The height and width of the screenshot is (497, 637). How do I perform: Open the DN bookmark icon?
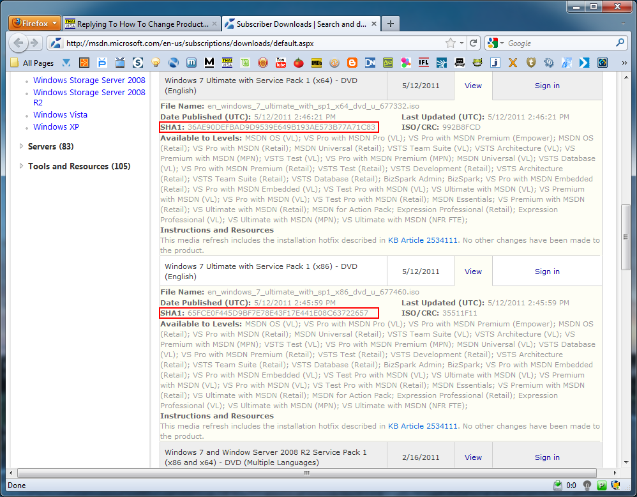tap(370, 63)
